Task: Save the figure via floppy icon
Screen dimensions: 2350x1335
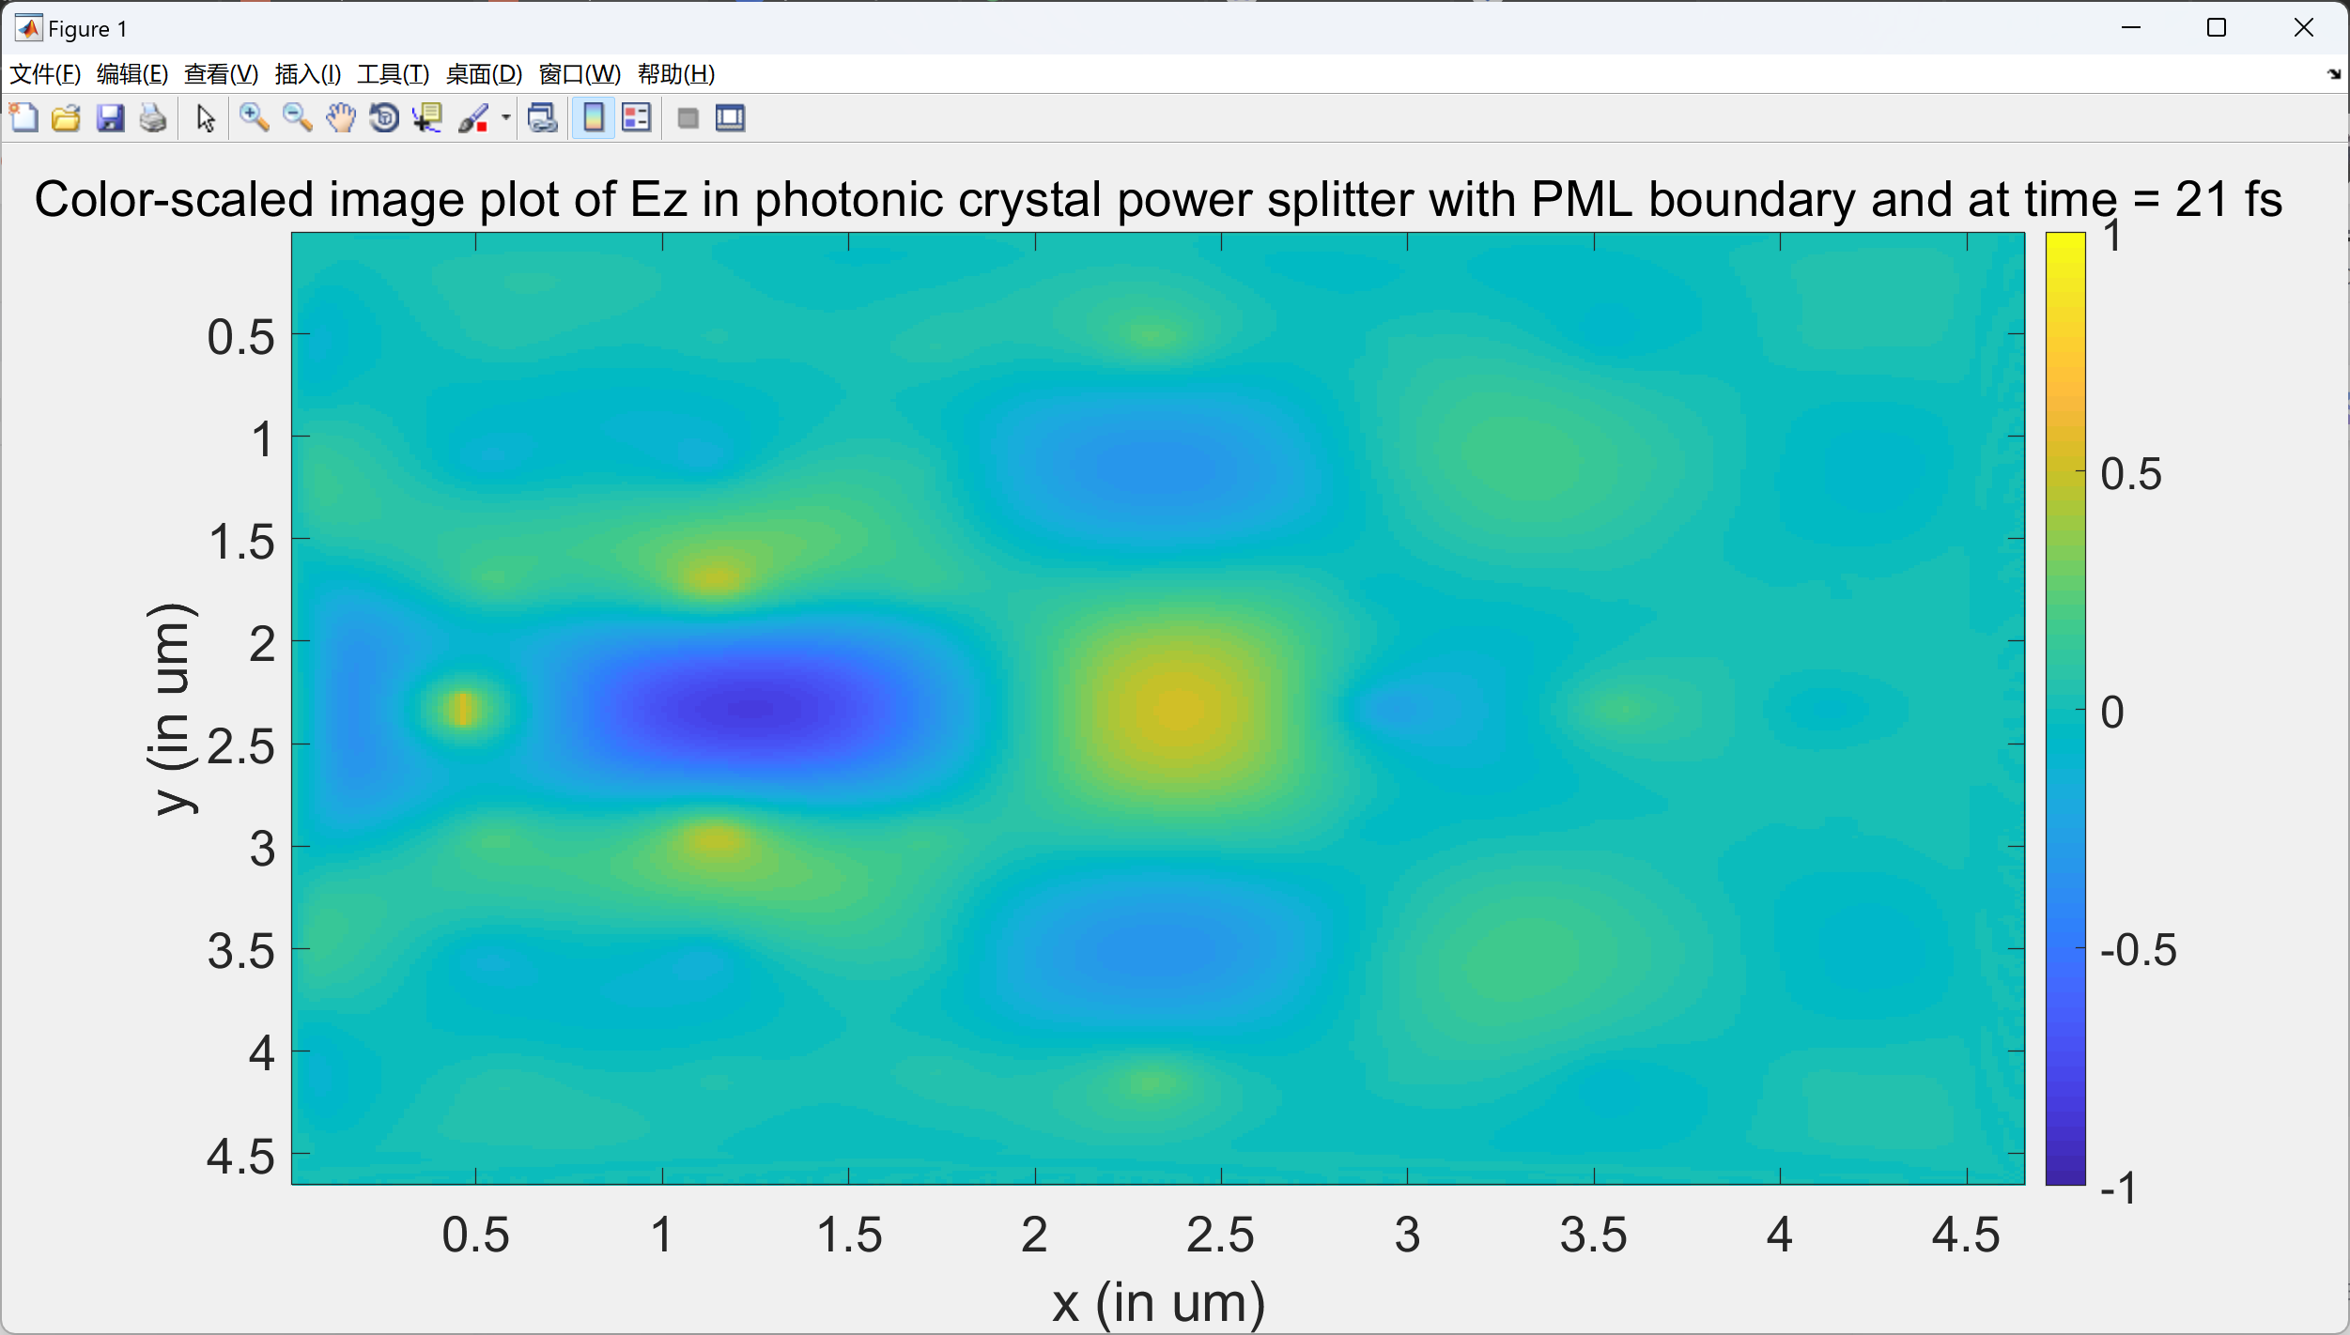Action: pos(110,118)
